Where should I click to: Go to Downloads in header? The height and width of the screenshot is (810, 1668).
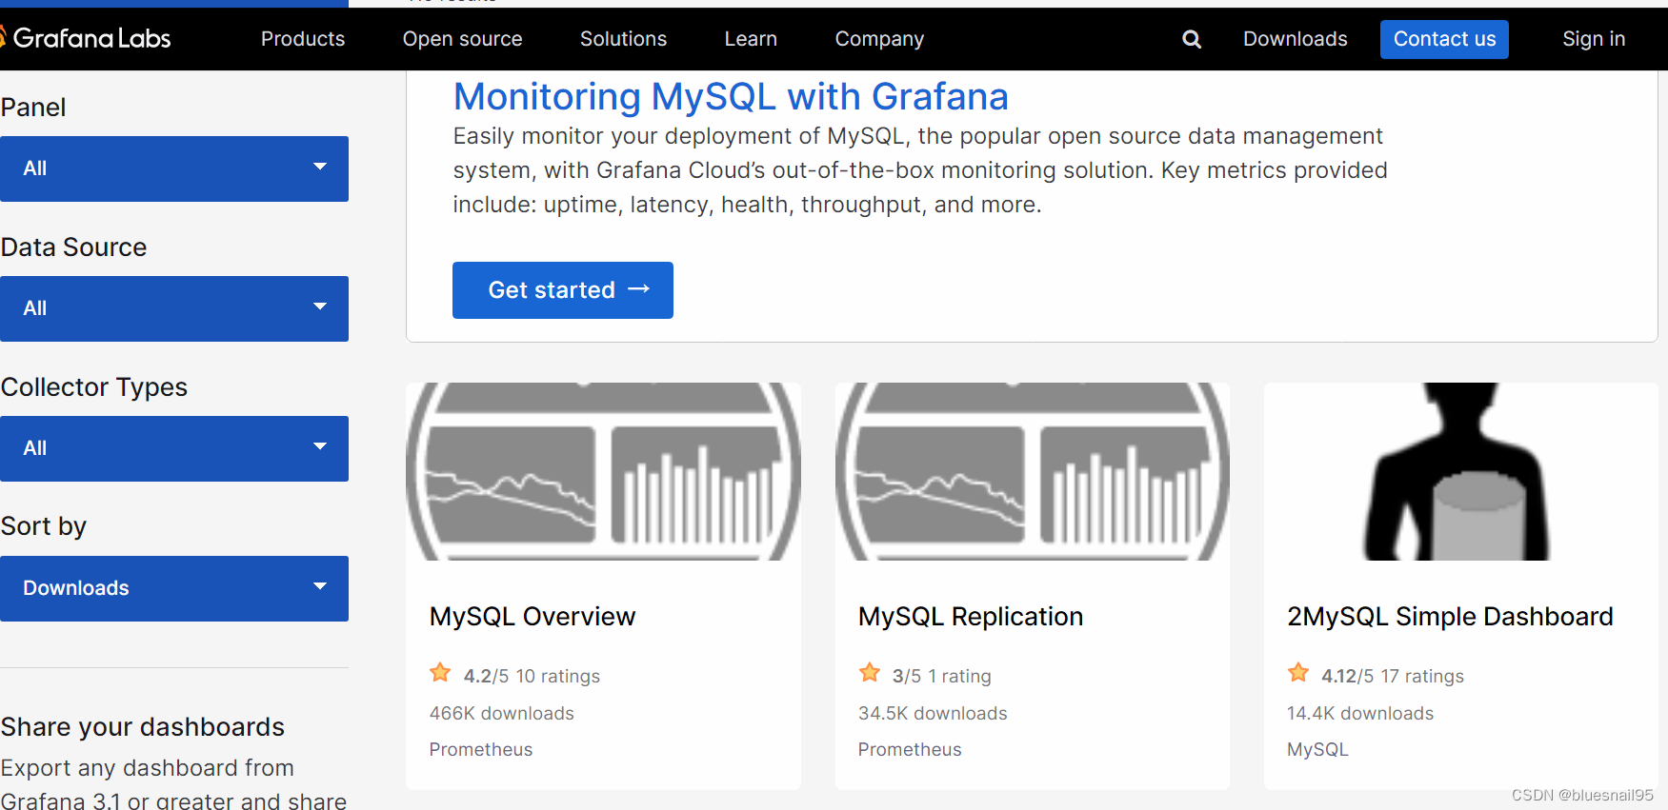pos(1295,39)
